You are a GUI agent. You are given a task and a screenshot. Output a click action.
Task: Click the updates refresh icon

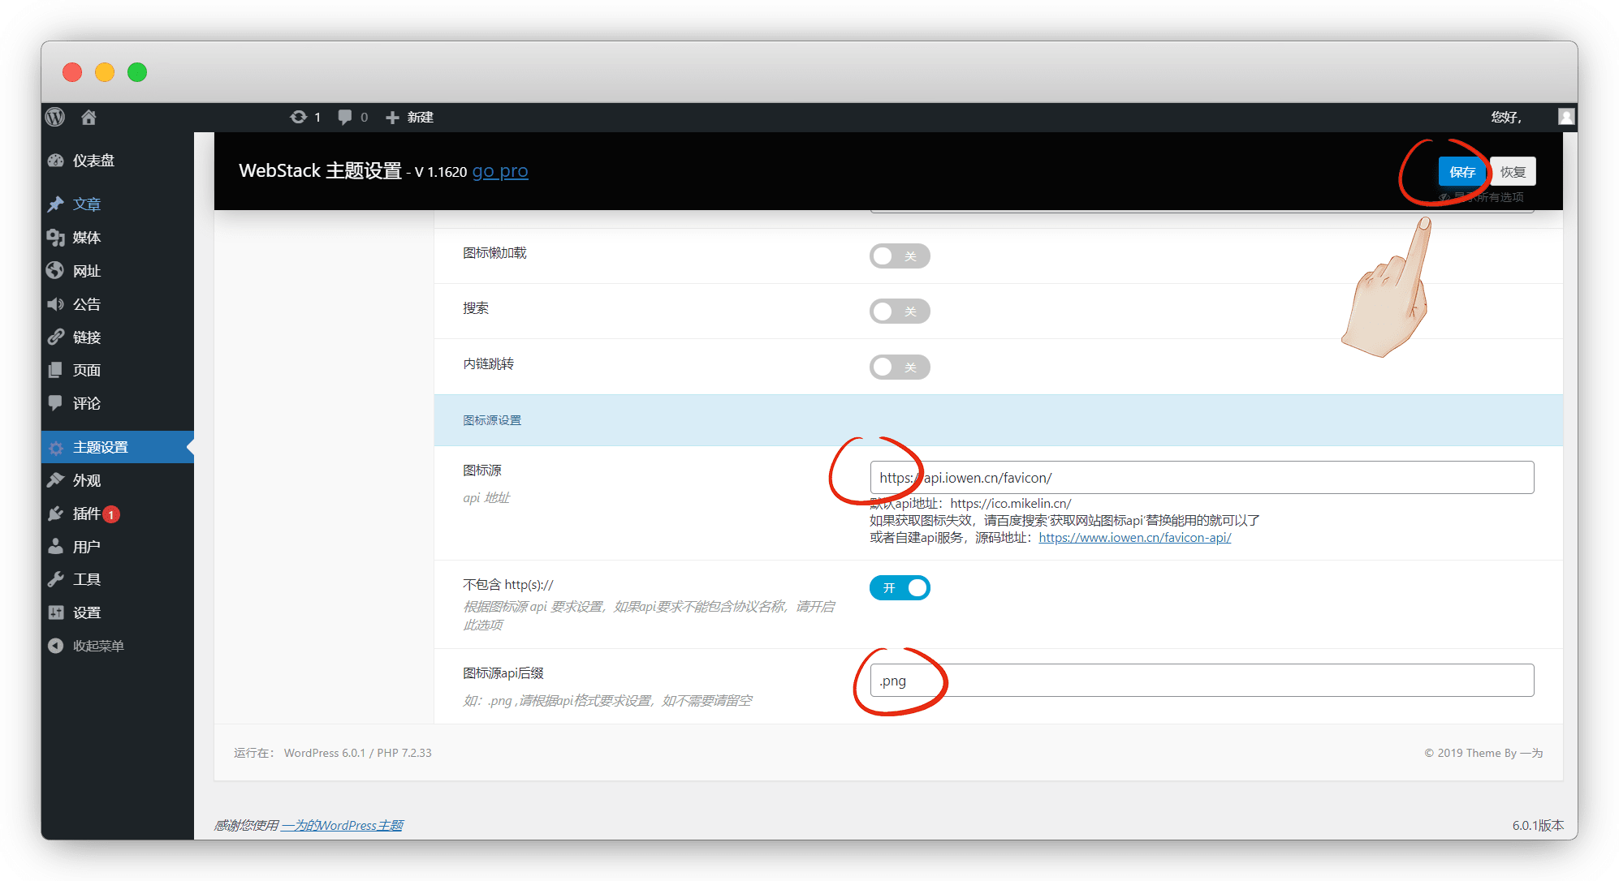point(299,117)
